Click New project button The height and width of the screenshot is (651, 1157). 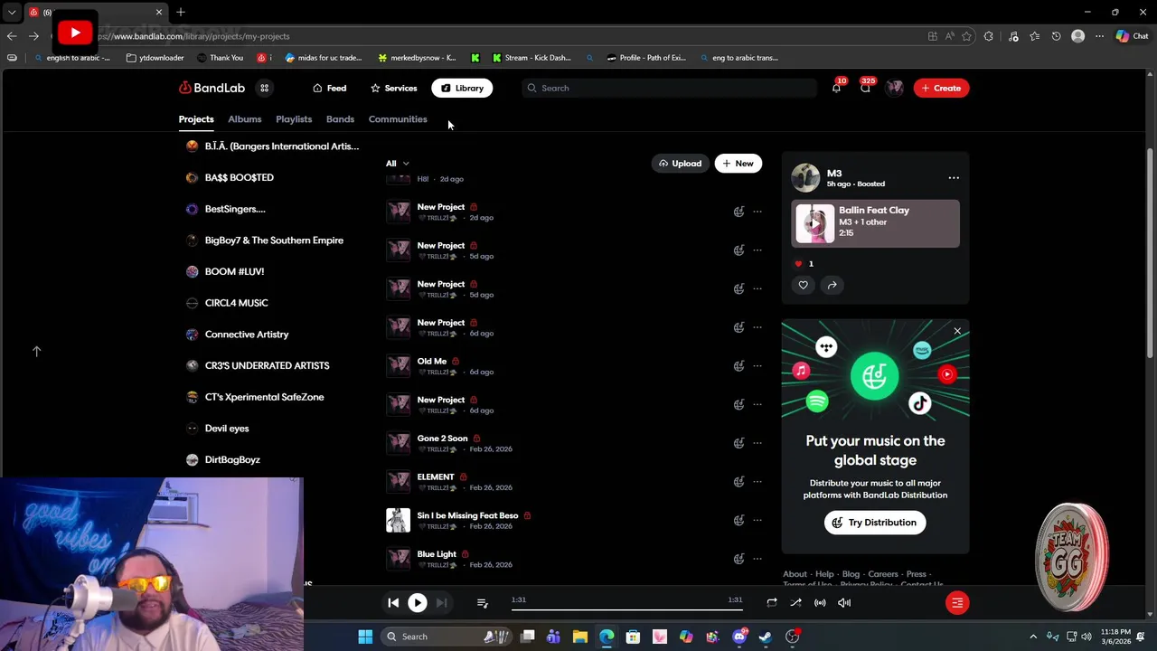coord(738,164)
